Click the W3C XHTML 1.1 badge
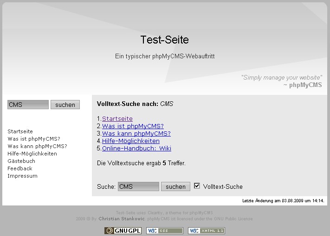The height and width of the screenshot is (236, 330). pos(206,230)
